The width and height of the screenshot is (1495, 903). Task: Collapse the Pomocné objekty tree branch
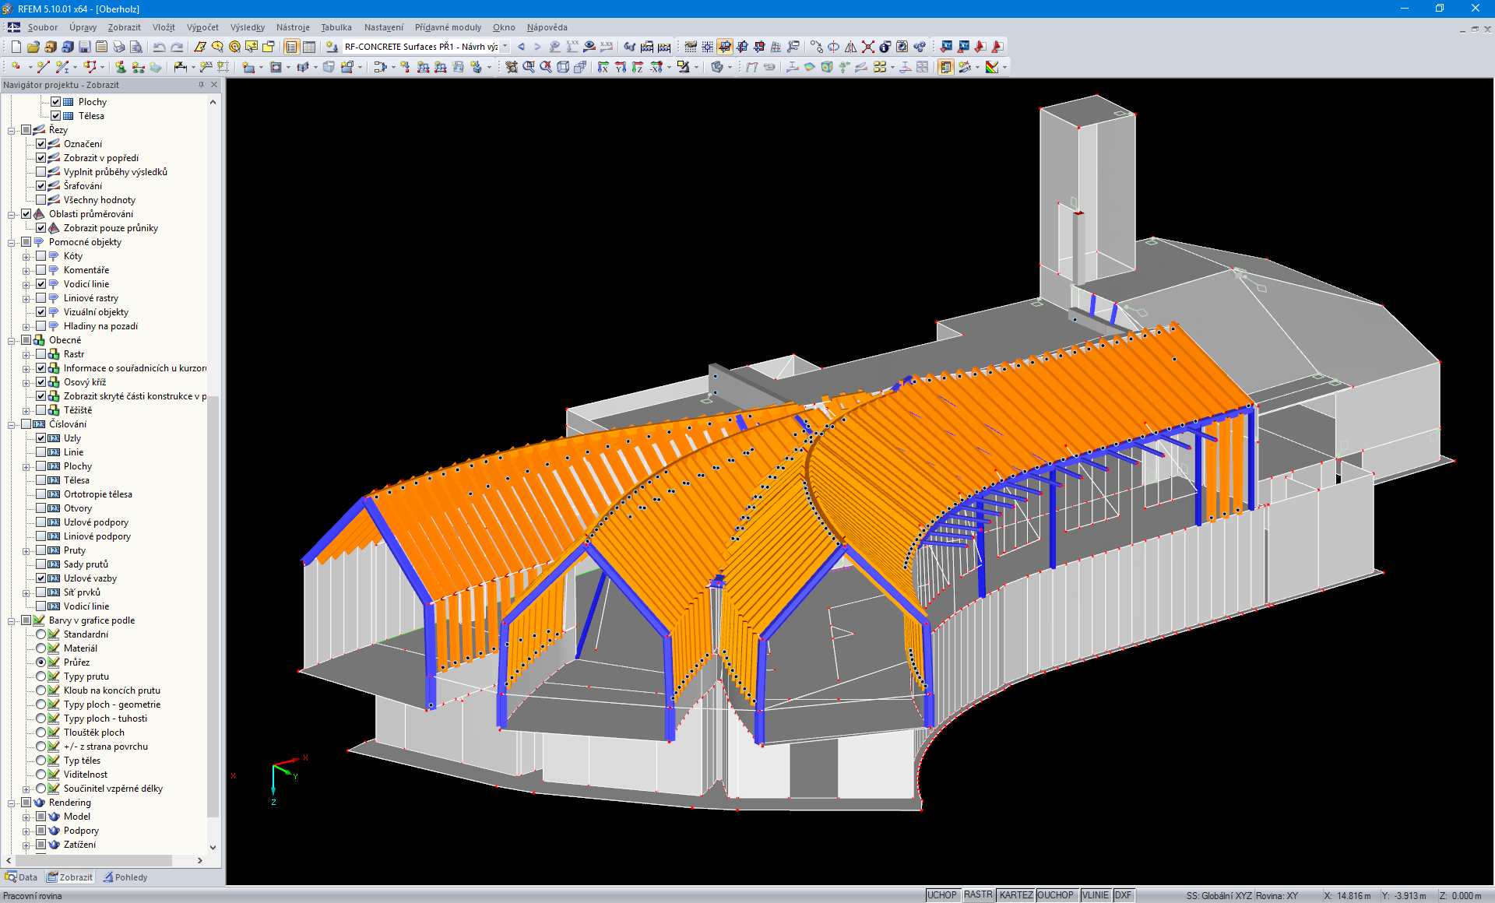coord(11,241)
